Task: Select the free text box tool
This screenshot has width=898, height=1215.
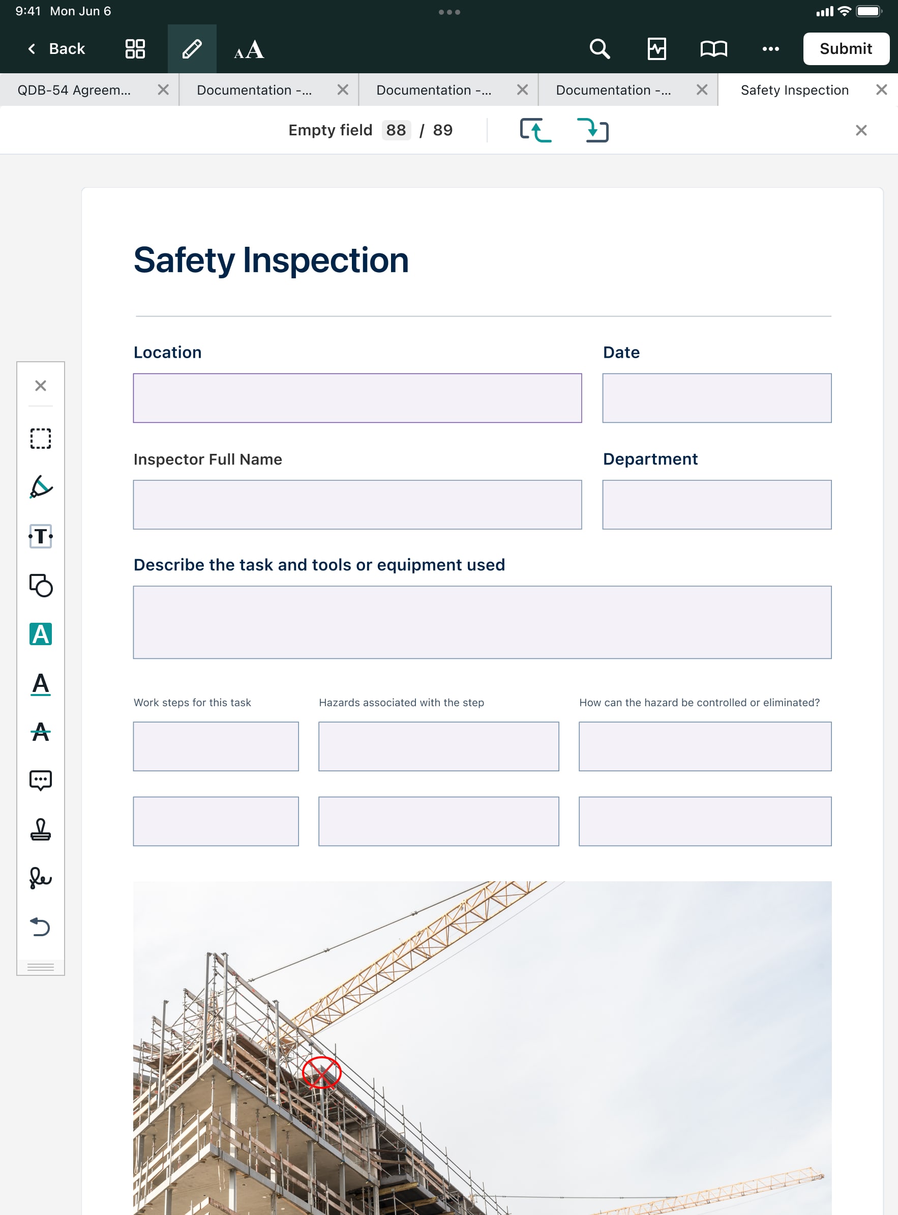Action: tap(40, 536)
